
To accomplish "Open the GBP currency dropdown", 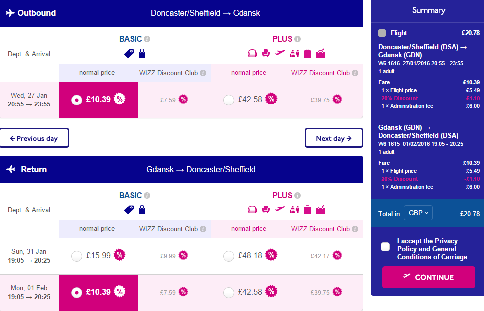I will tap(418, 213).
